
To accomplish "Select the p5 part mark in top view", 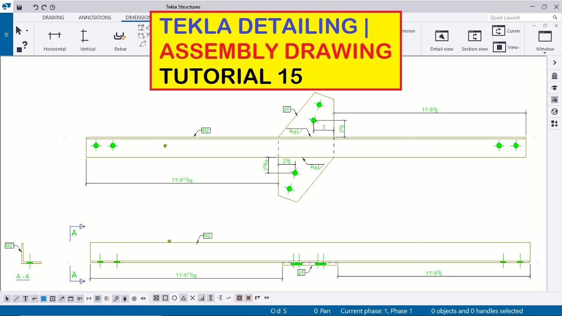I will [x=287, y=109].
